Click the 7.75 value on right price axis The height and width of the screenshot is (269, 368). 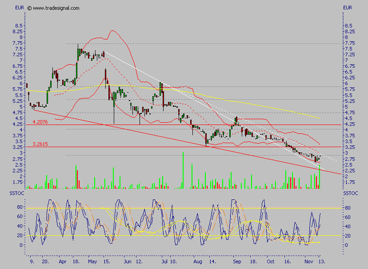coord(350,43)
